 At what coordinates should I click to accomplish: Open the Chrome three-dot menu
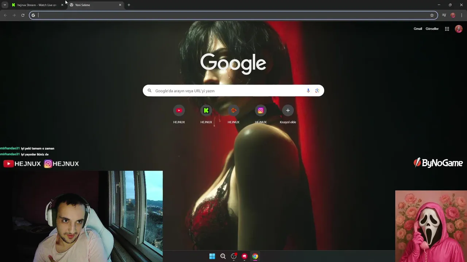[x=462, y=15]
